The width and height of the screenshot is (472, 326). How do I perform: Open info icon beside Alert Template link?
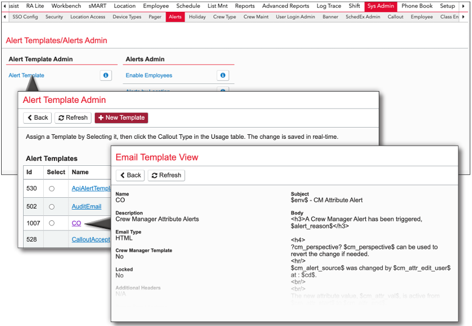pos(106,75)
